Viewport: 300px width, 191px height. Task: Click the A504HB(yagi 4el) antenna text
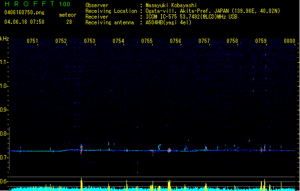click(x=168, y=22)
